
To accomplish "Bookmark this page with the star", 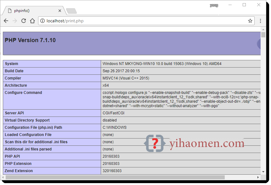I will [250, 21].
